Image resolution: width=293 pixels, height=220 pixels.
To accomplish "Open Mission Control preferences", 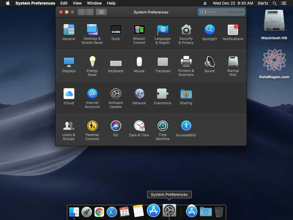I will pyautogui.click(x=139, y=34).
